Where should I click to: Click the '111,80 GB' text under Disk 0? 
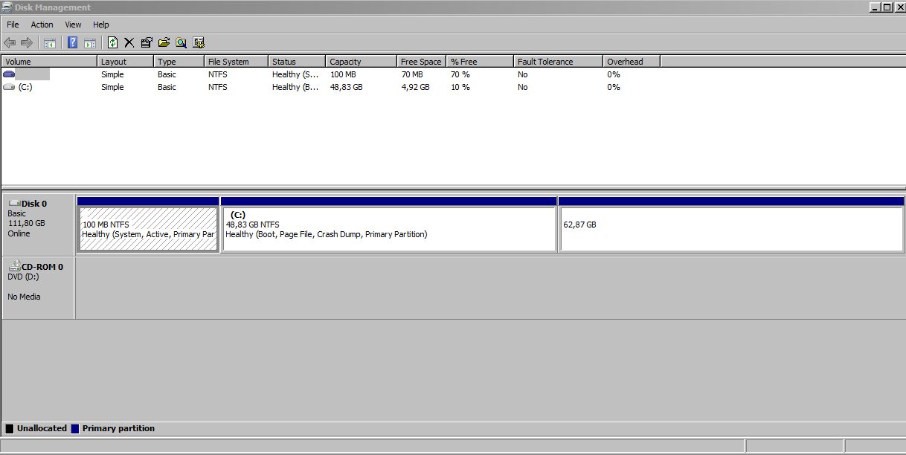click(x=26, y=223)
